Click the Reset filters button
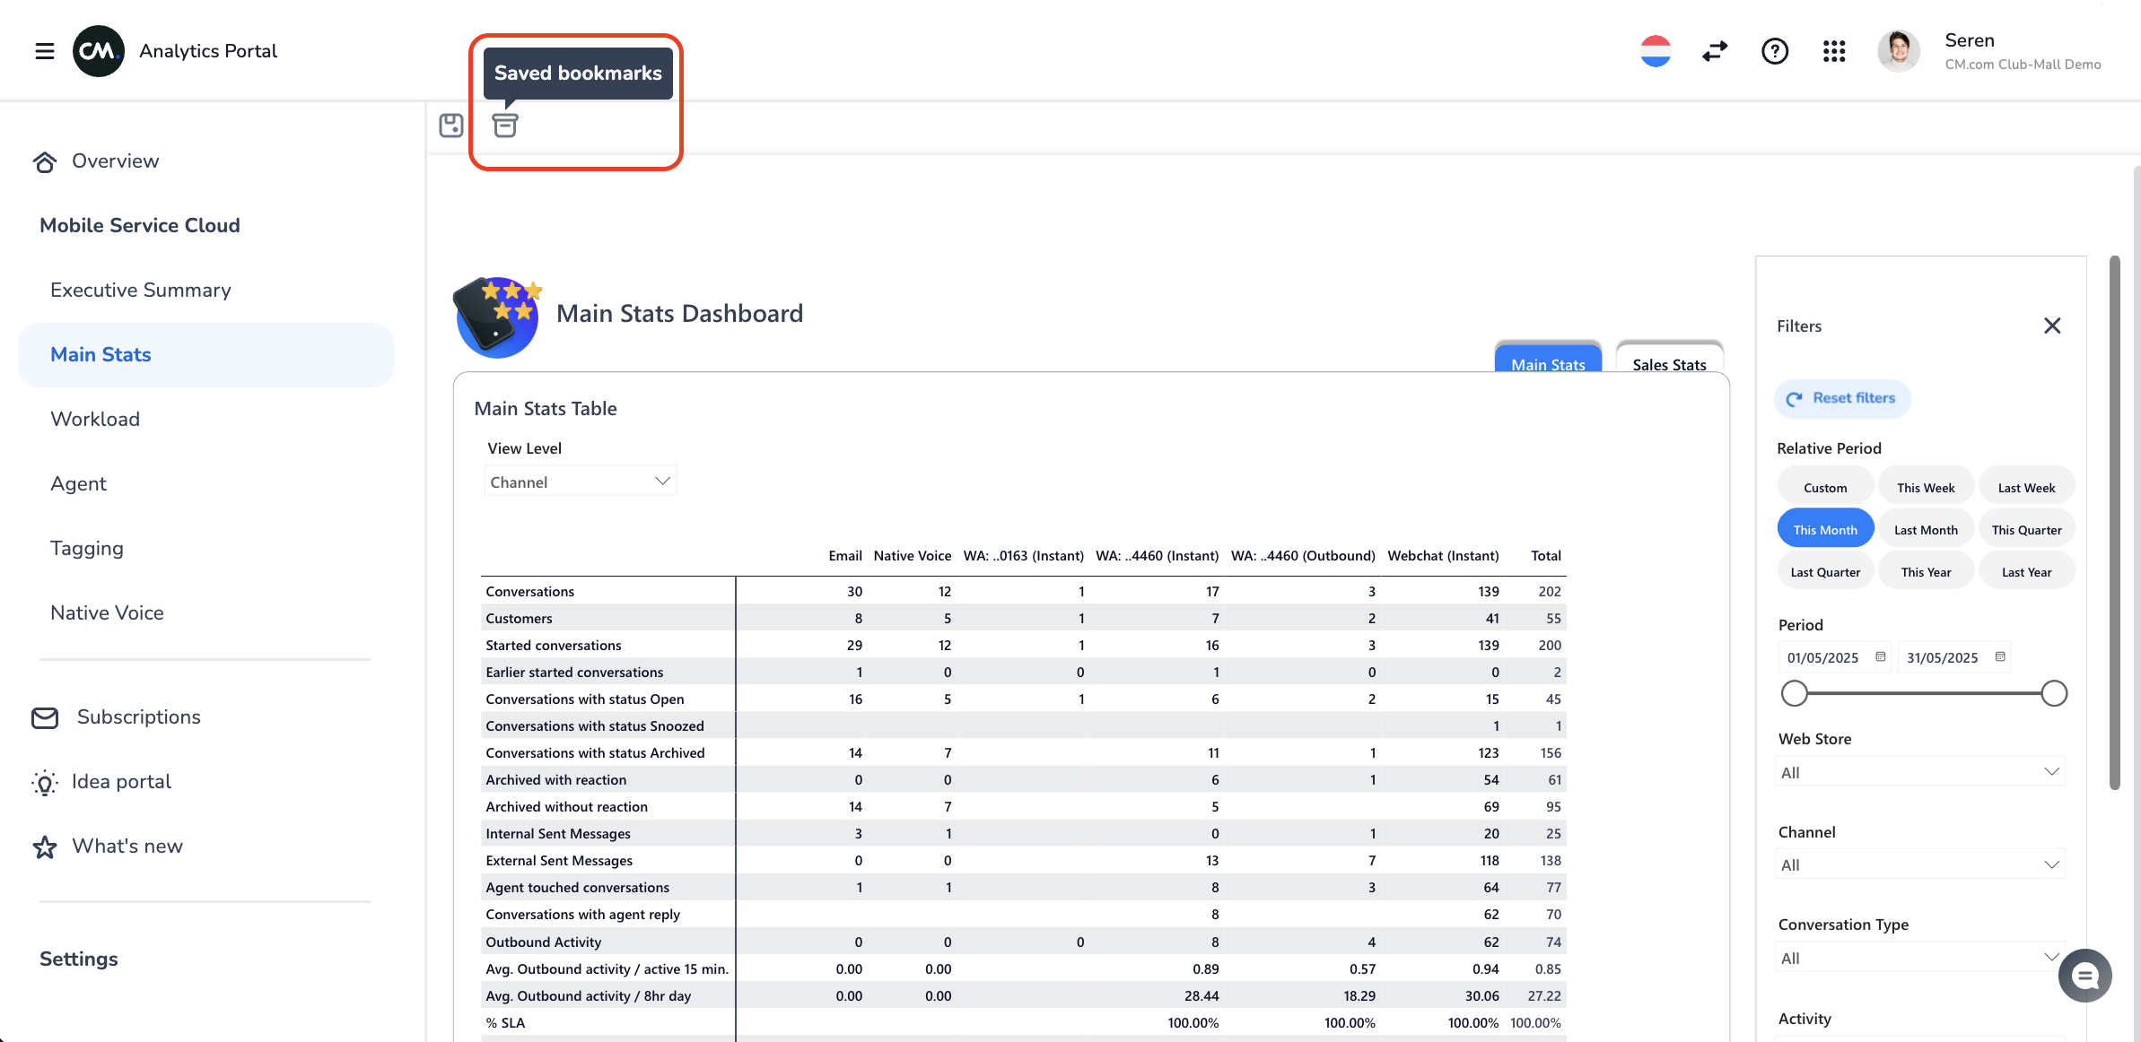 [1841, 398]
